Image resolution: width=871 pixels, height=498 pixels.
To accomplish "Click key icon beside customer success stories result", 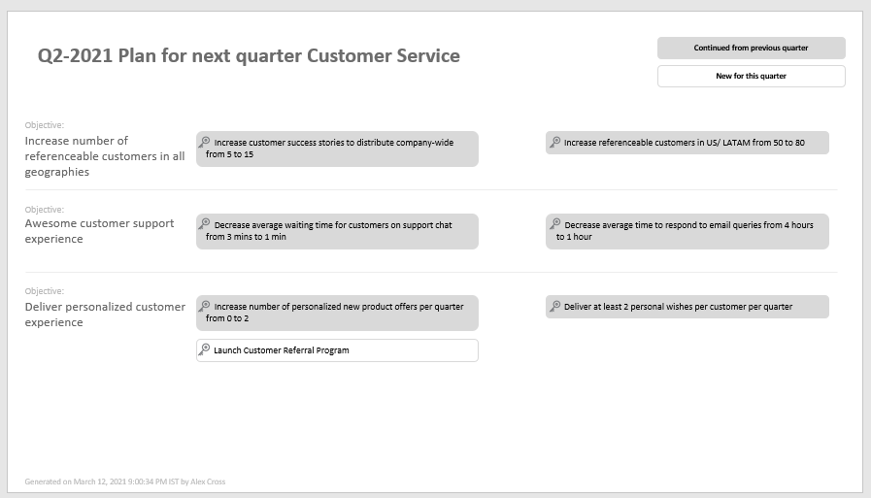I will [205, 142].
